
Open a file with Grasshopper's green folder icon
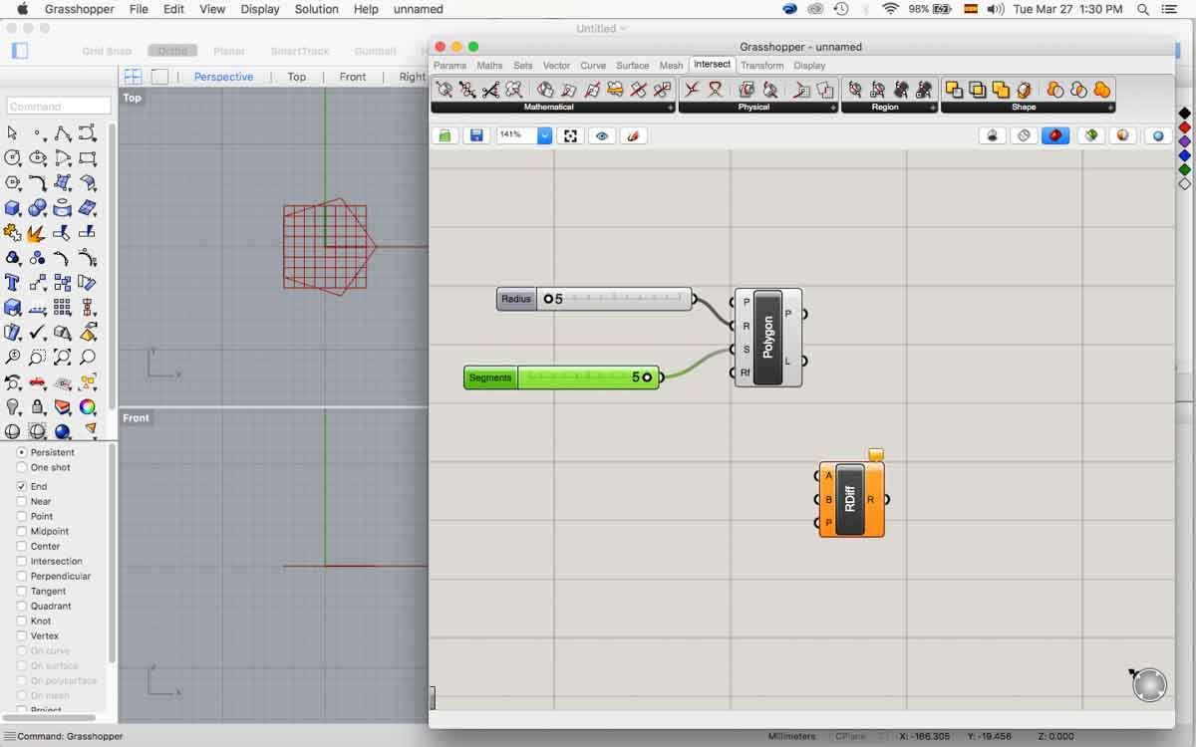point(445,135)
